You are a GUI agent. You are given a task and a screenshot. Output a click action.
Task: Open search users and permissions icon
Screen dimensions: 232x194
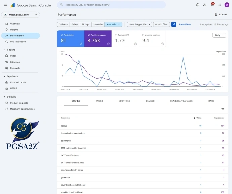pyautogui.click(x=205, y=5)
